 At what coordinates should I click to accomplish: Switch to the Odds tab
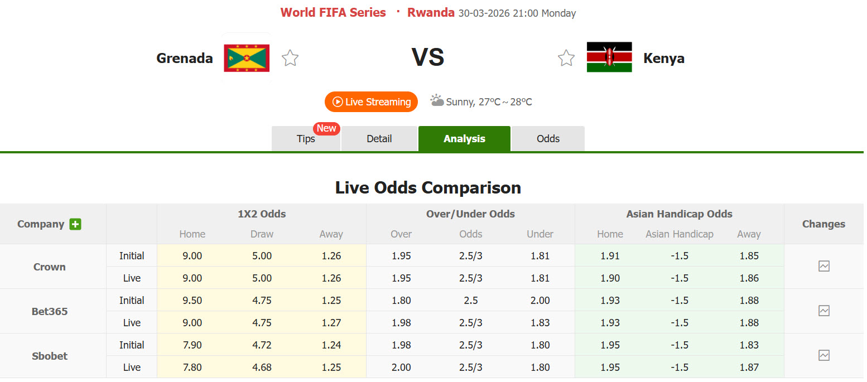[548, 138]
